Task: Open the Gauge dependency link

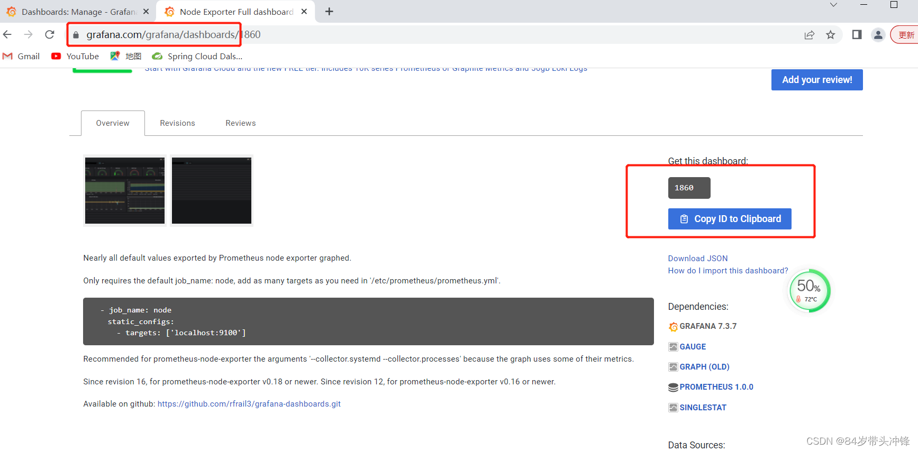Action: pos(693,347)
